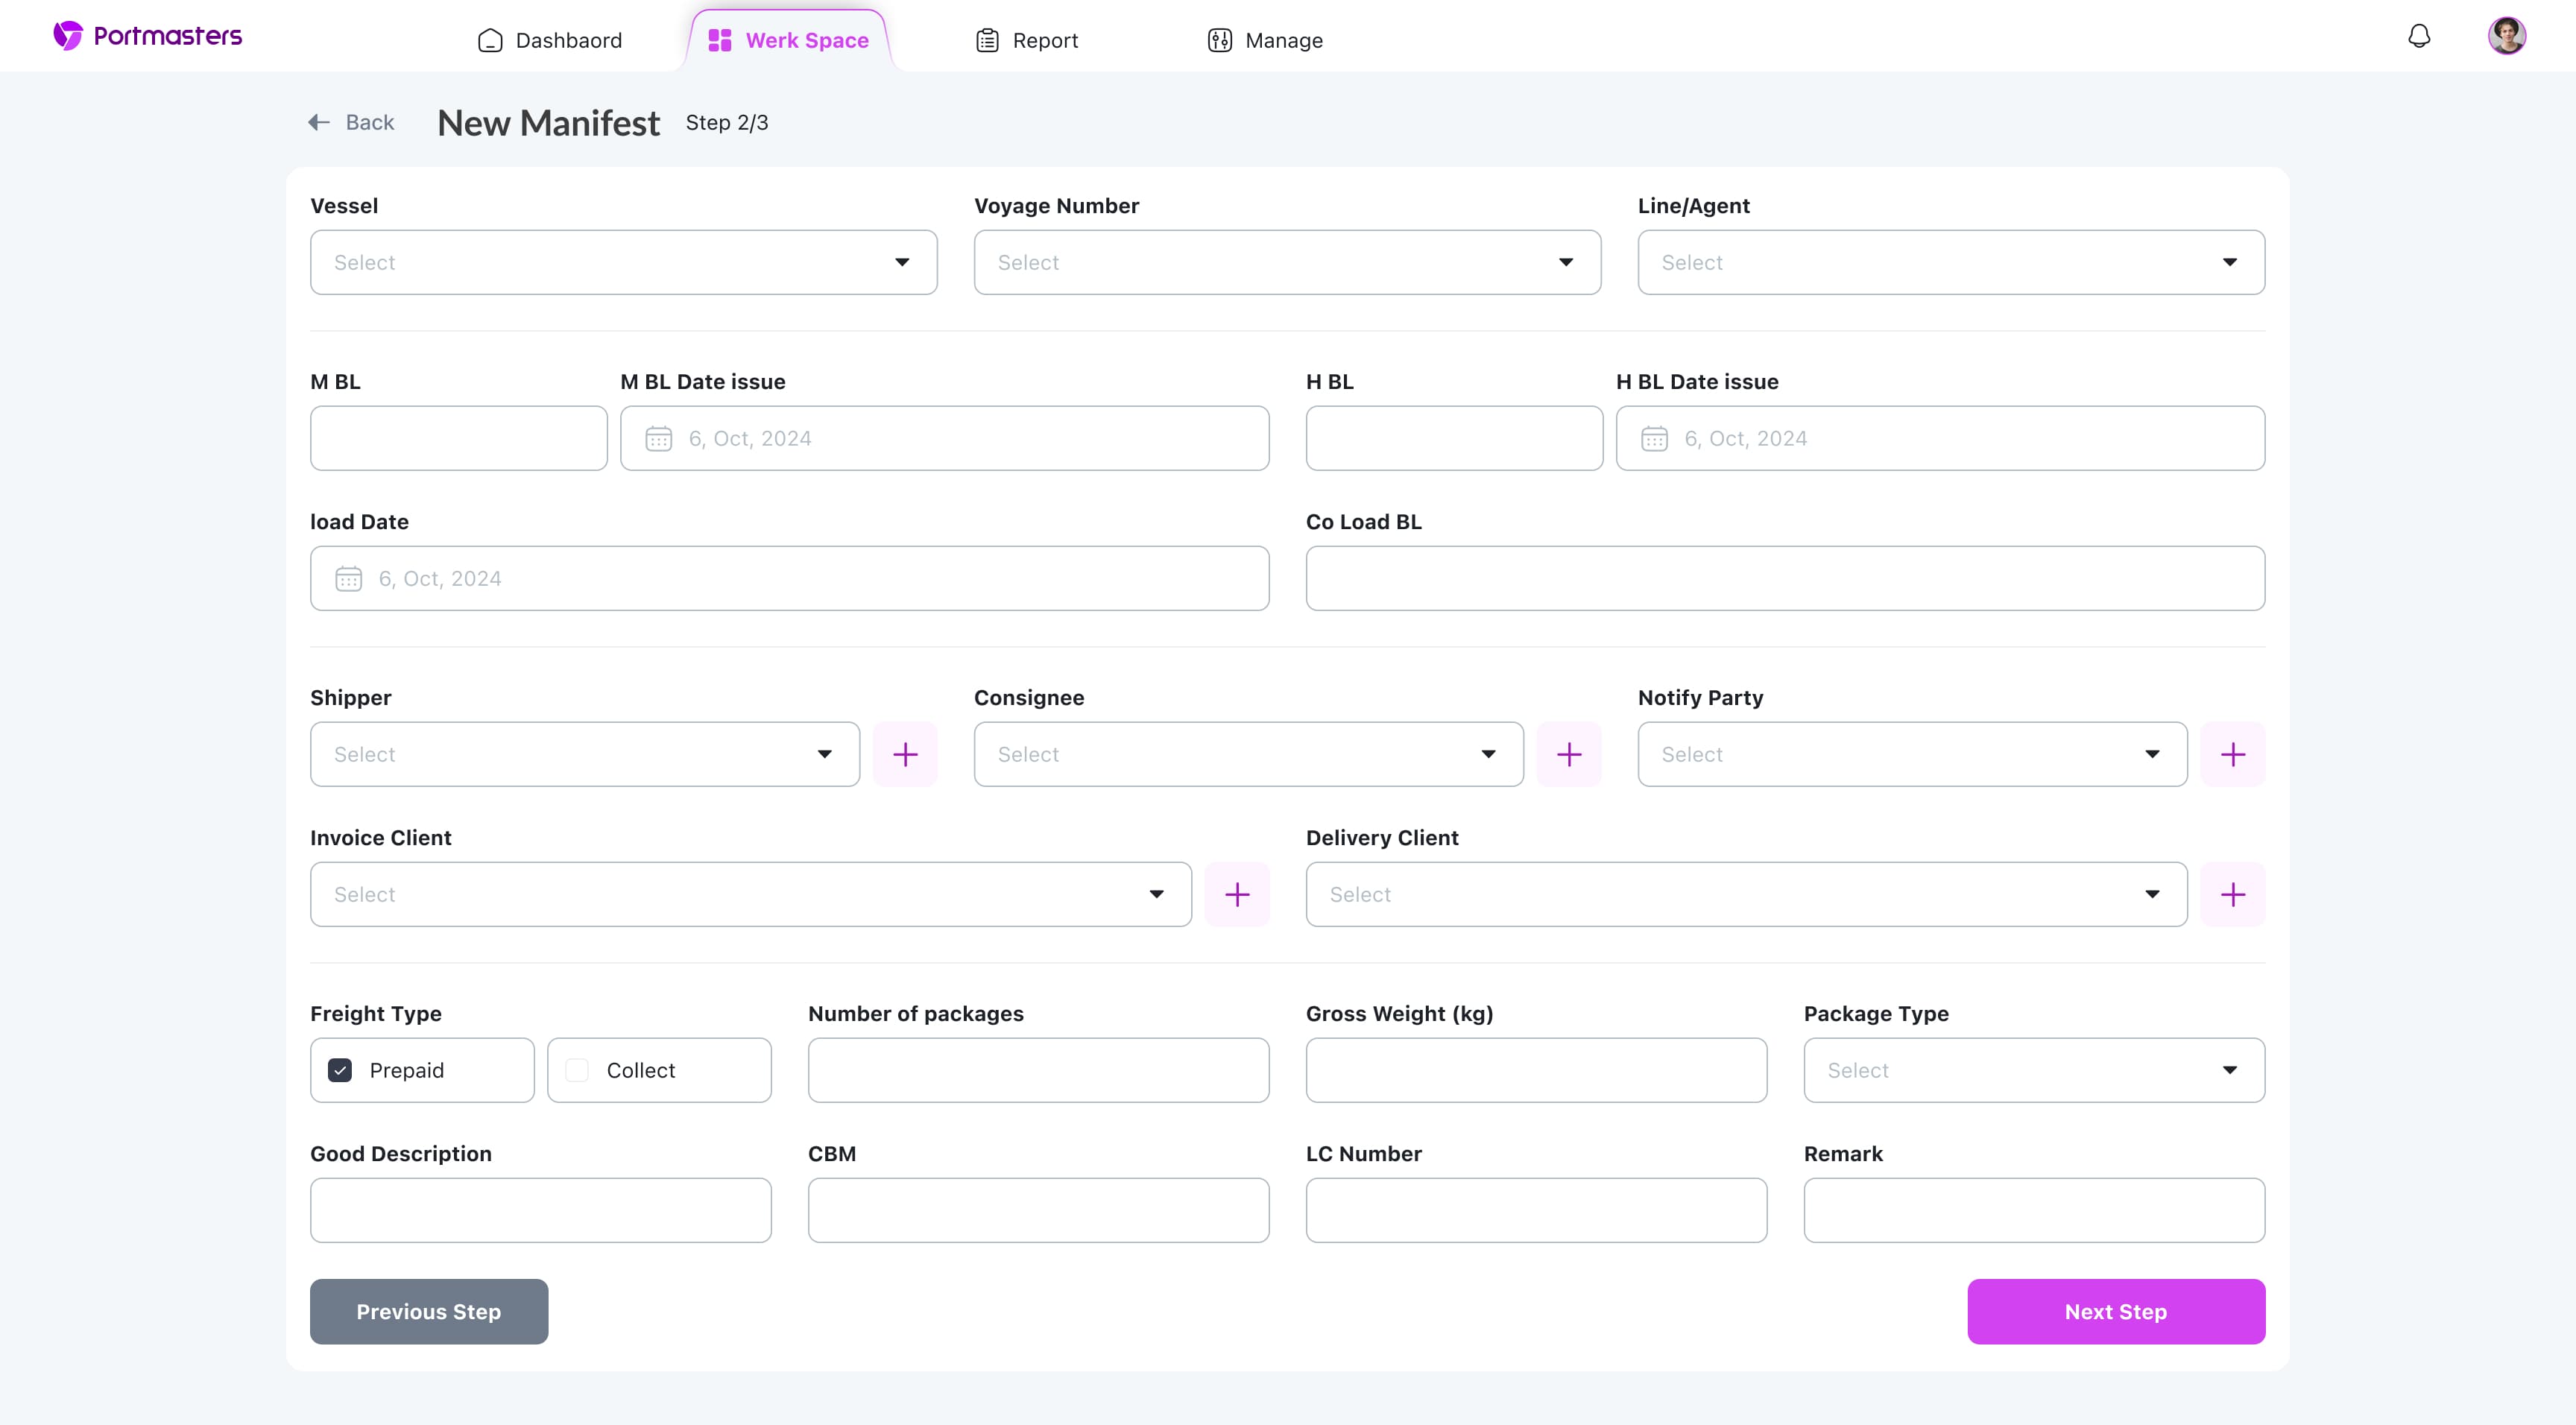2576x1425 pixels.
Task: Enable the Collect freight type
Action: (x=577, y=1069)
